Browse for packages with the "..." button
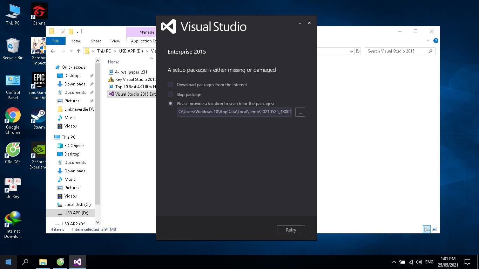The width and height of the screenshot is (479, 269). pyautogui.click(x=300, y=112)
